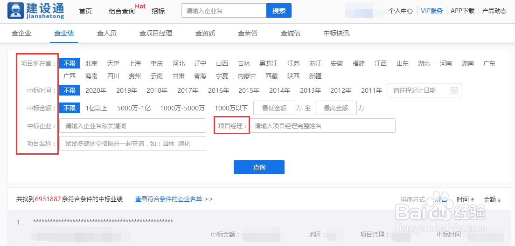This screenshot has width=515, height=246.
Task: Select 广东 province filter
Action: (489, 64)
